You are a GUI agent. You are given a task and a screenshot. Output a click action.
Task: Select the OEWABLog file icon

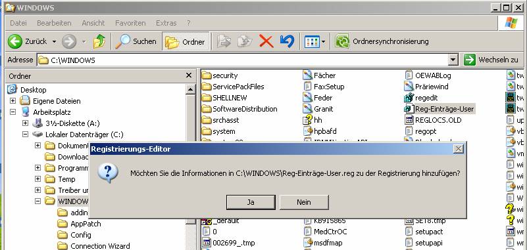click(409, 75)
